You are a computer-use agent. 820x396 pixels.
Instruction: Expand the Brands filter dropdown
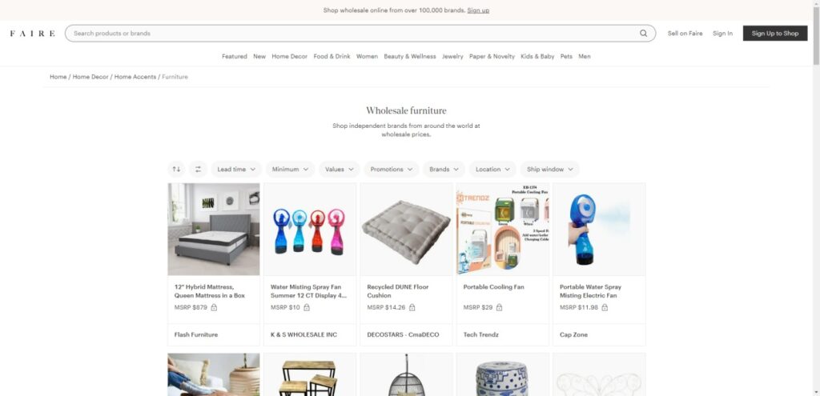(x=444, y=170)
